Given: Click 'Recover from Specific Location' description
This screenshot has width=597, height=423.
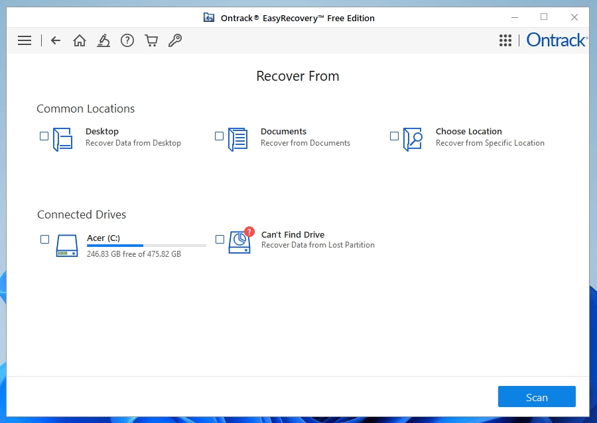Looking at the screenshot, I should click(x=490, y=143).
